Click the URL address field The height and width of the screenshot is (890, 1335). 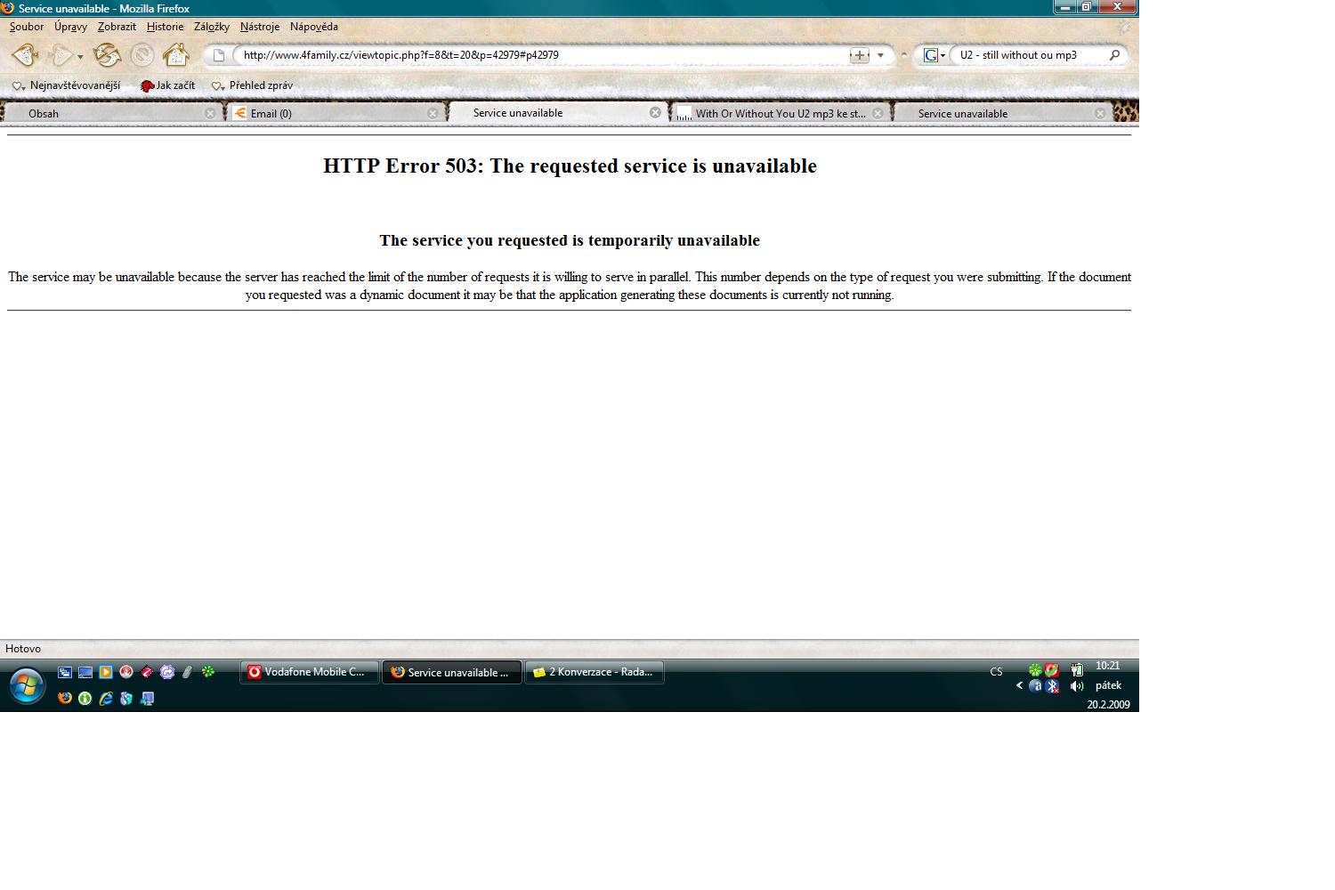coord(534,55)
